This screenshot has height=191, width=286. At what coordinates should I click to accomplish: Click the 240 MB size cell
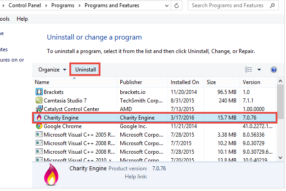pos(227,101)
